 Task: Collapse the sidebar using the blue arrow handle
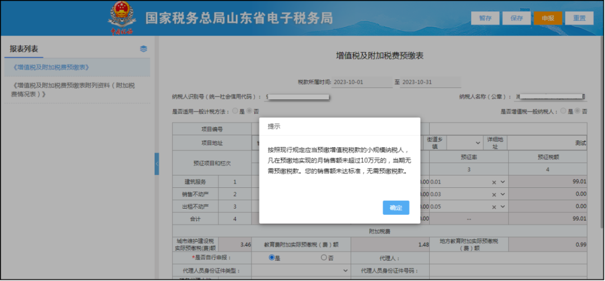pos(157,164)
